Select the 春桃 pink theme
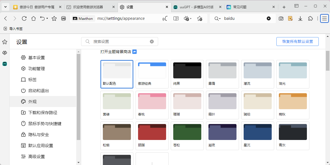Image resolution: width=330 pixels, height=165 pixels. pyautogui.click(x=152, y=101)
